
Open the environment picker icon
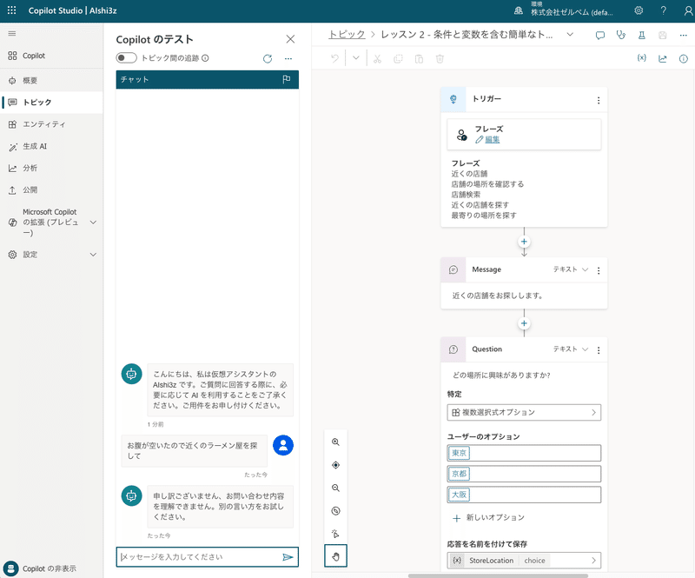(518, 10)
